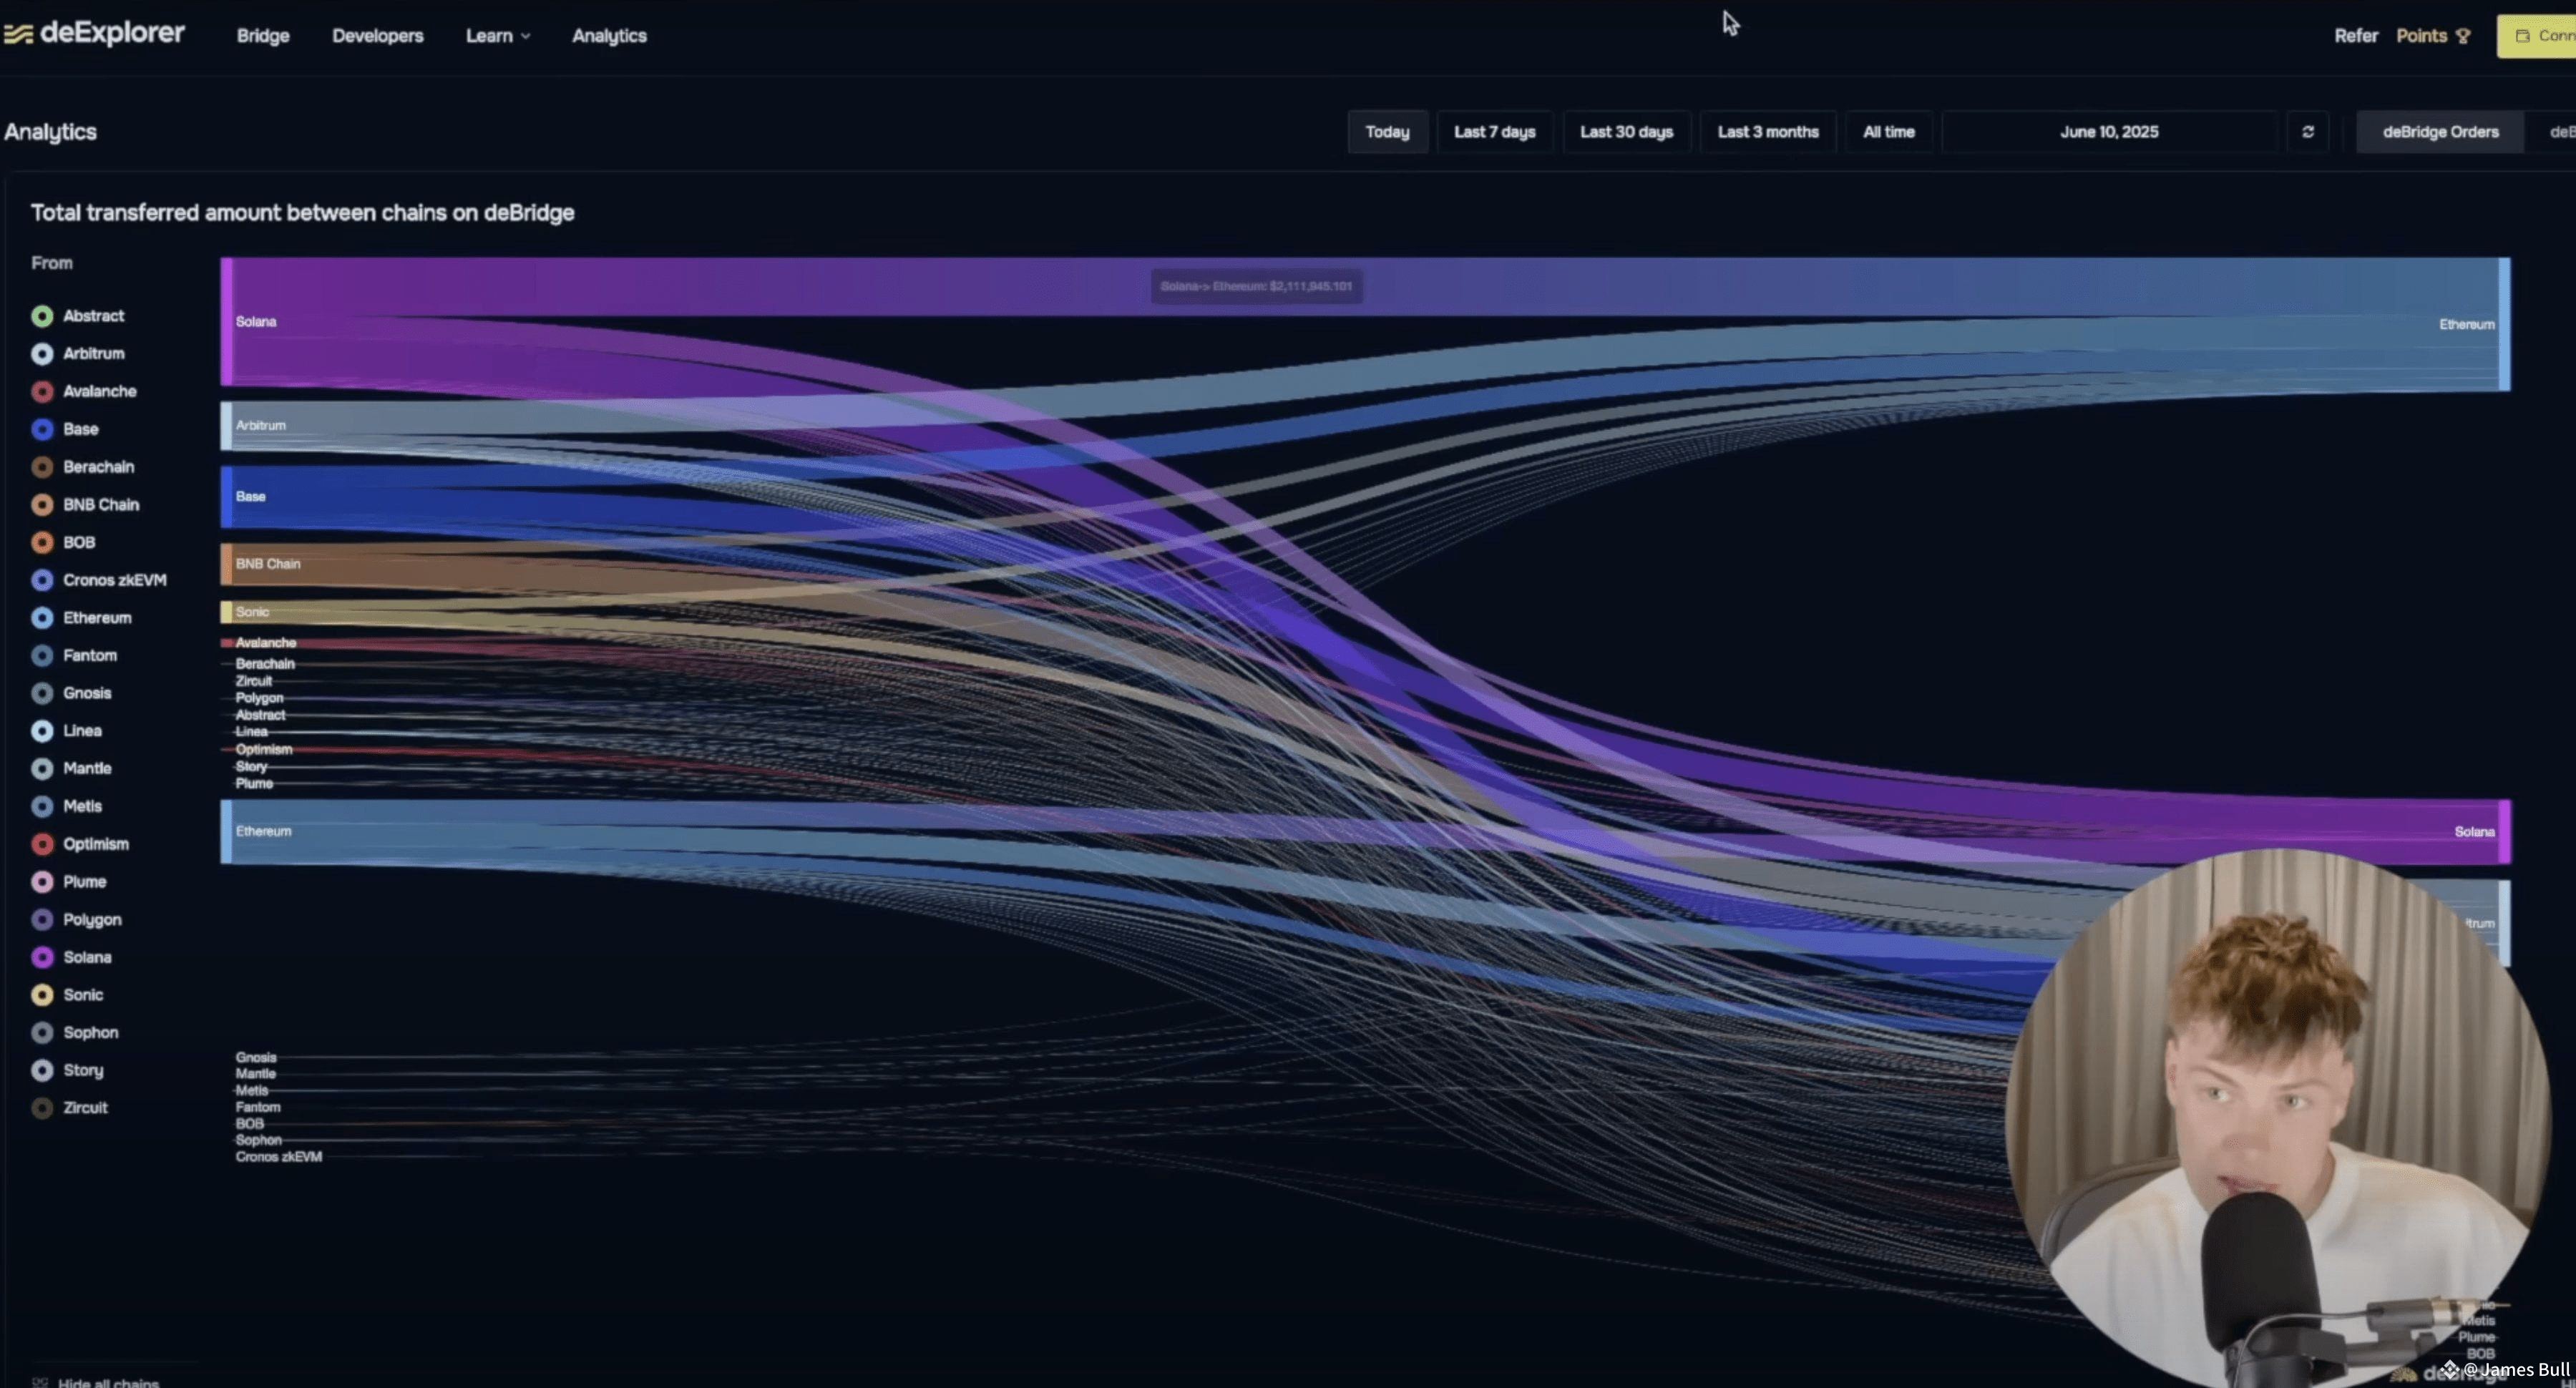Viewport: 2576px width, 1388px height.
Task: Select the All time range
Action: 1889,132
